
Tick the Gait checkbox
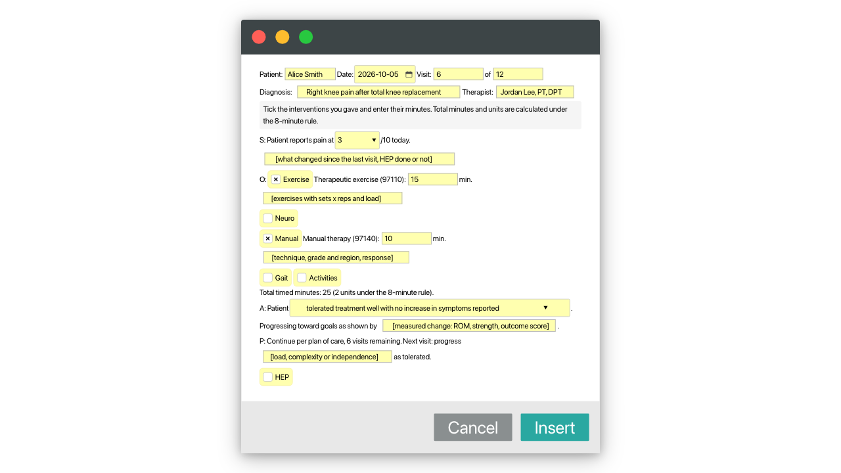[268, 278]
